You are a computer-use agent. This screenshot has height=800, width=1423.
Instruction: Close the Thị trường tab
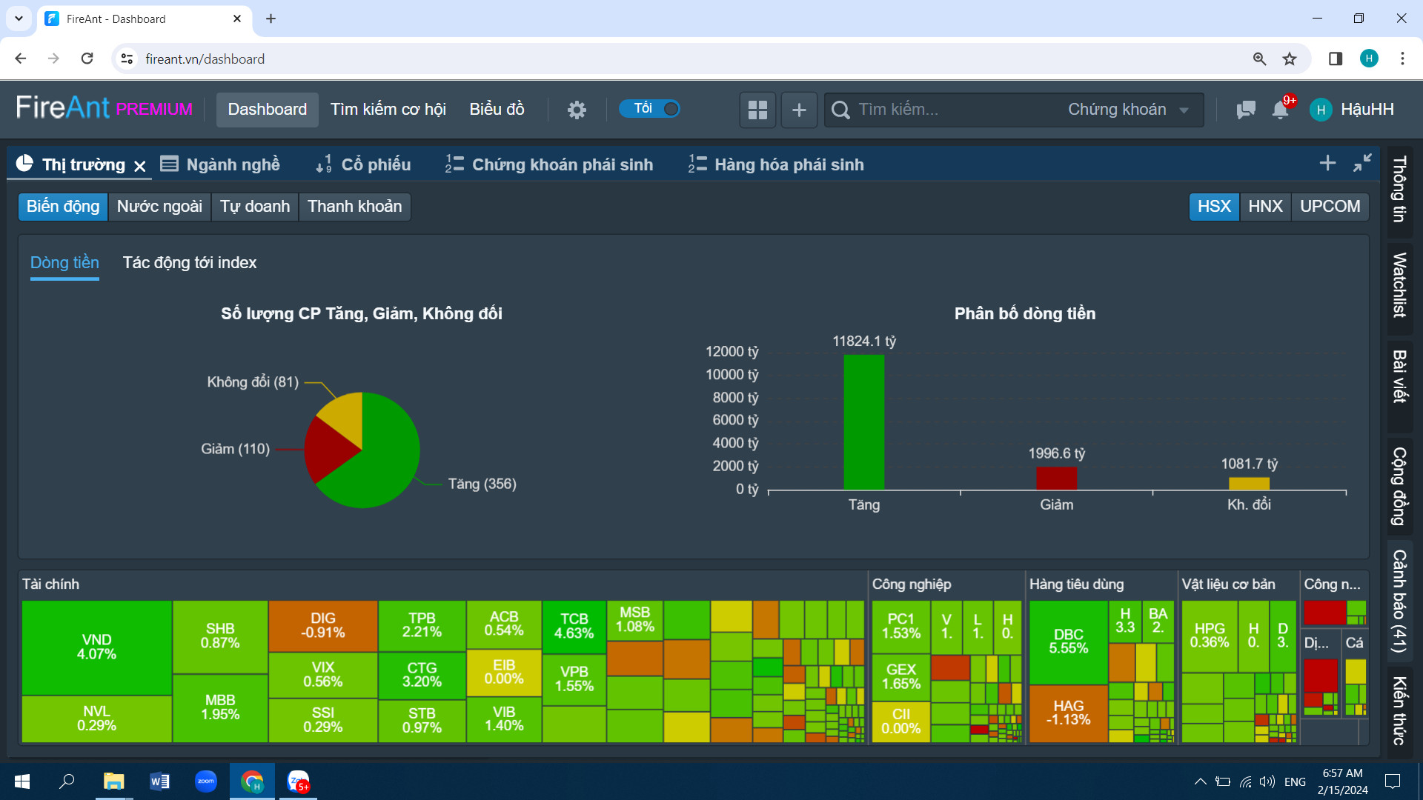coord(139,166)
